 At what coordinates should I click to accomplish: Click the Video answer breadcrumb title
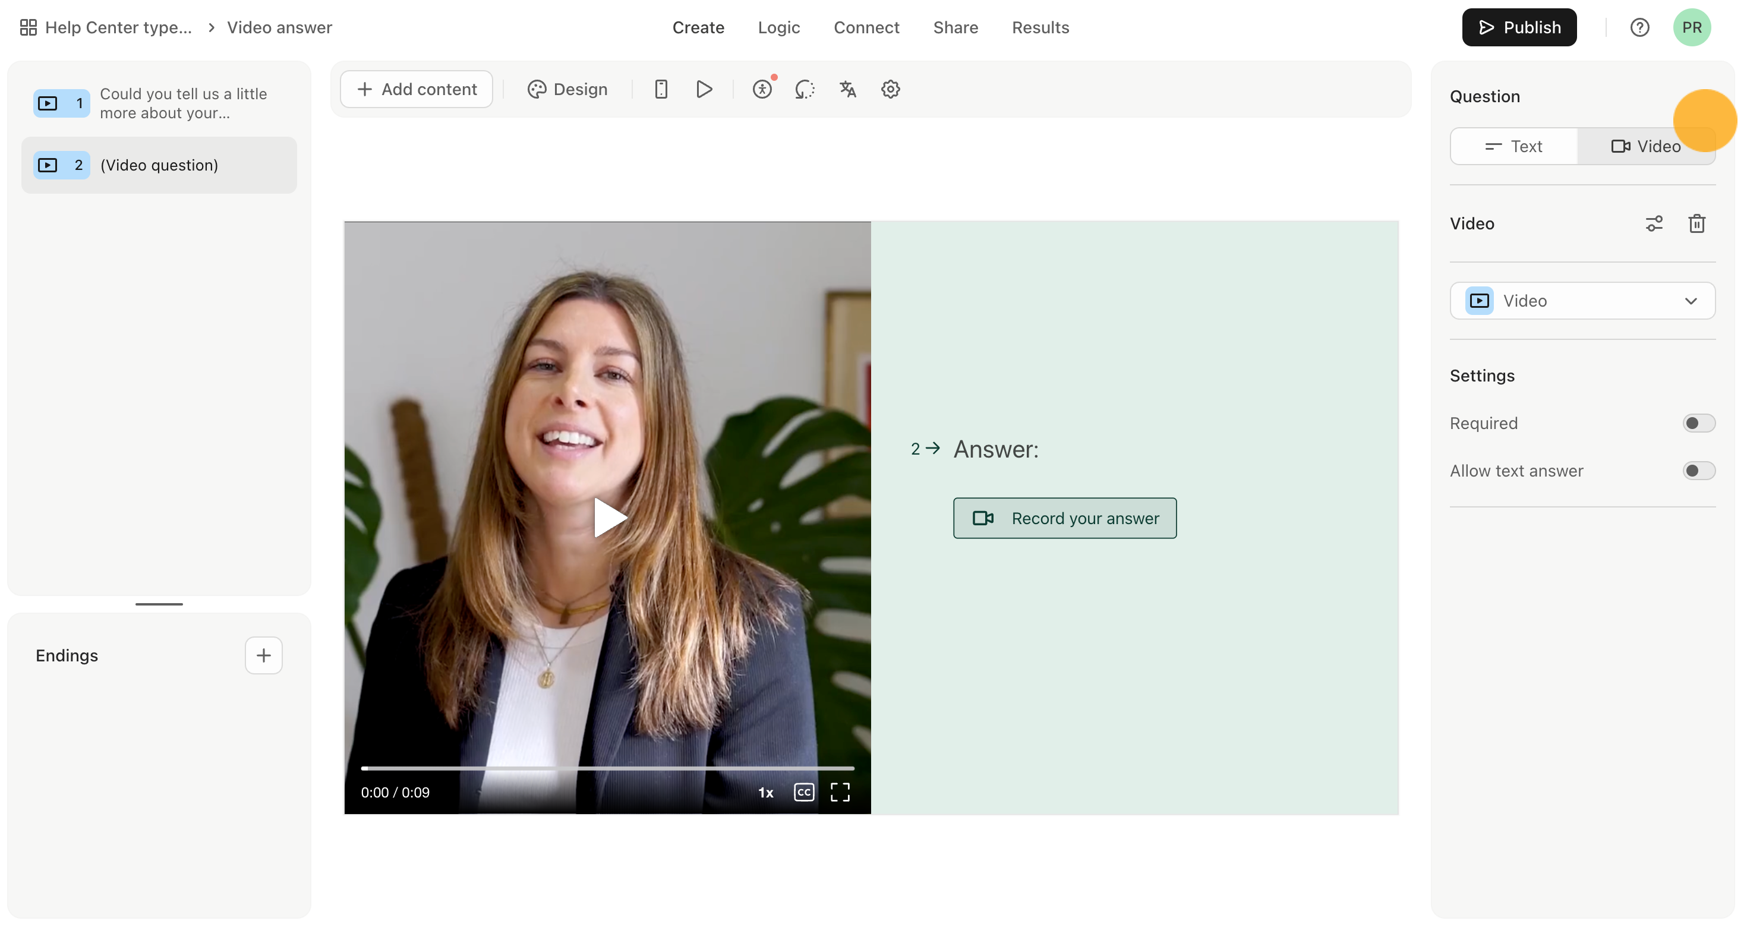279,27
